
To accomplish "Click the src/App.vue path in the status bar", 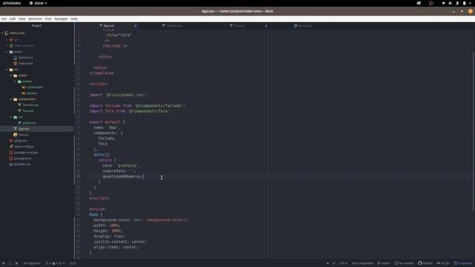I will (x=32, y=263).
